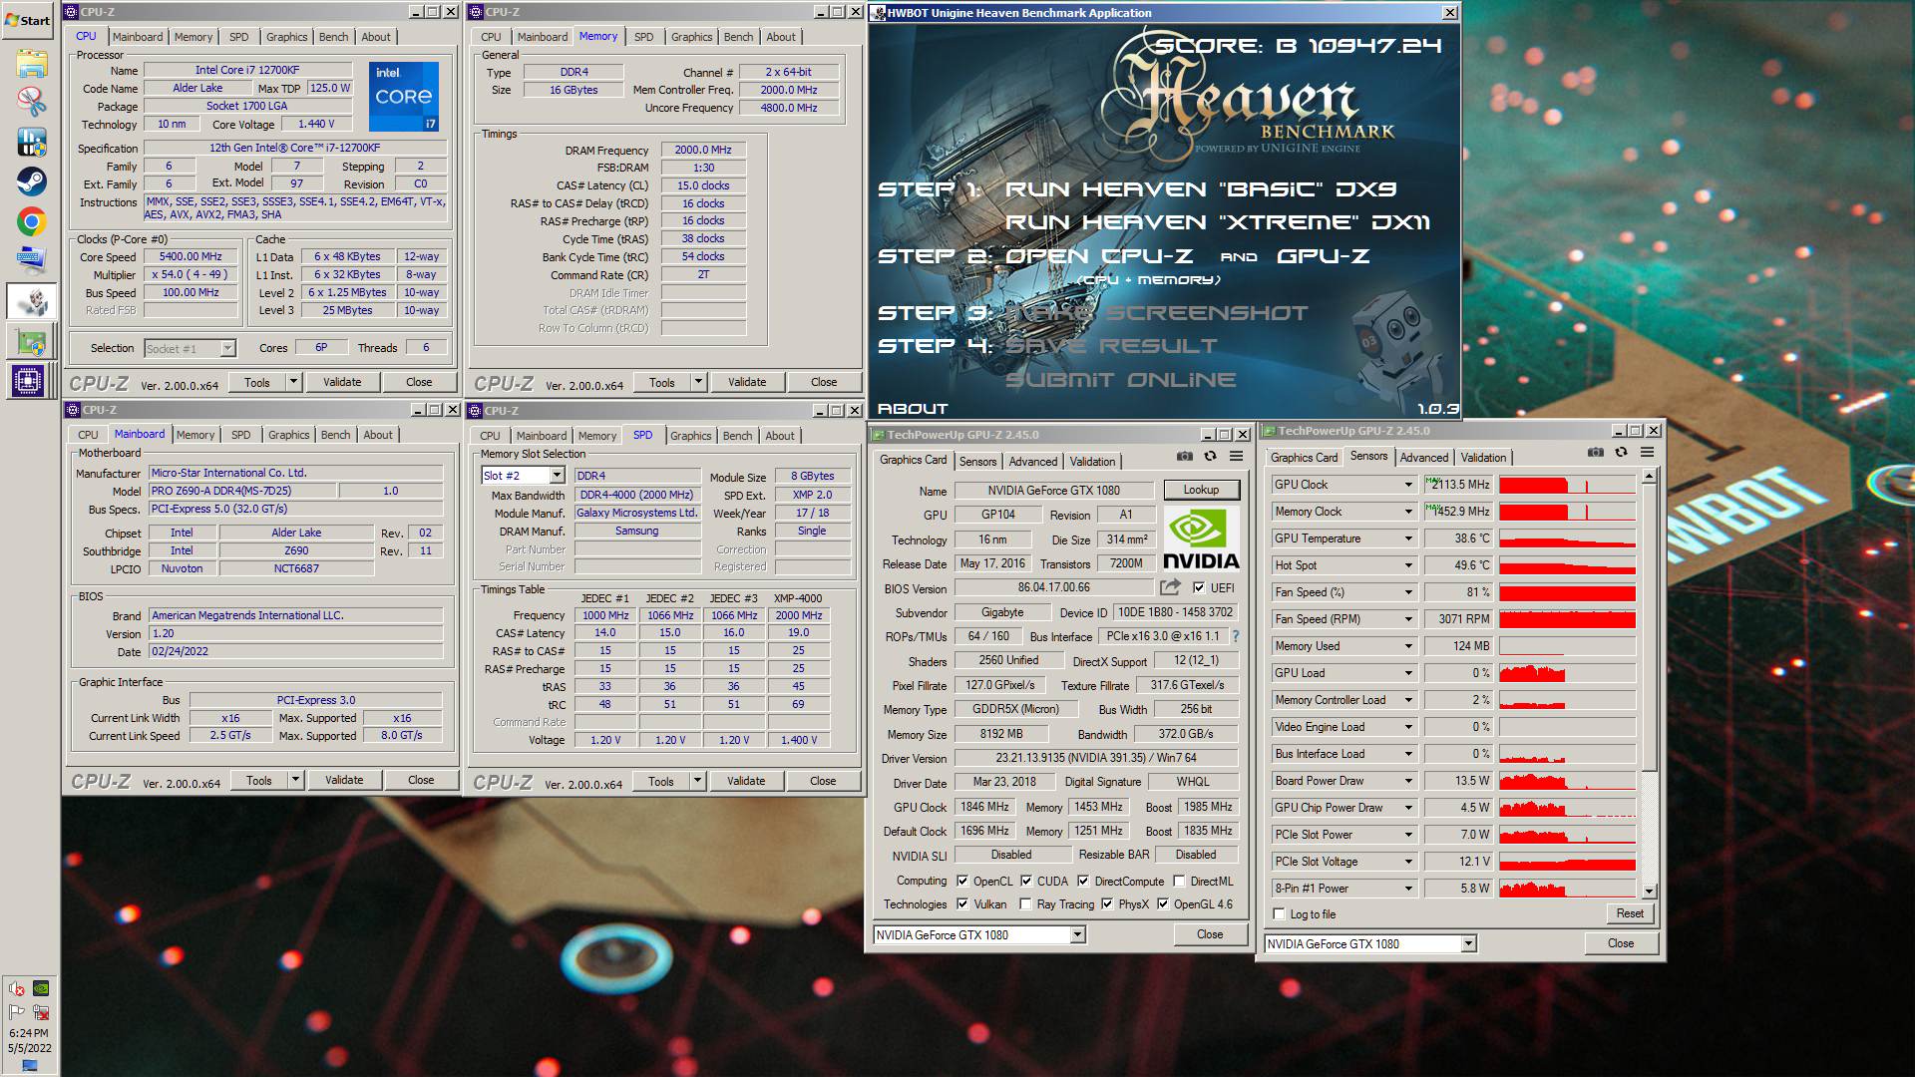
Task: Click the NVIDIA logo in GPU-Z
Action: [1201, 538]
